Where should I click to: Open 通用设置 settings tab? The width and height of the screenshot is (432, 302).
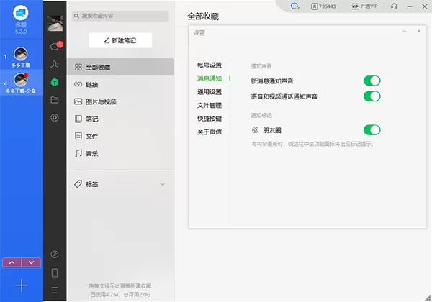pyautogui.click(x=210, y=92)
